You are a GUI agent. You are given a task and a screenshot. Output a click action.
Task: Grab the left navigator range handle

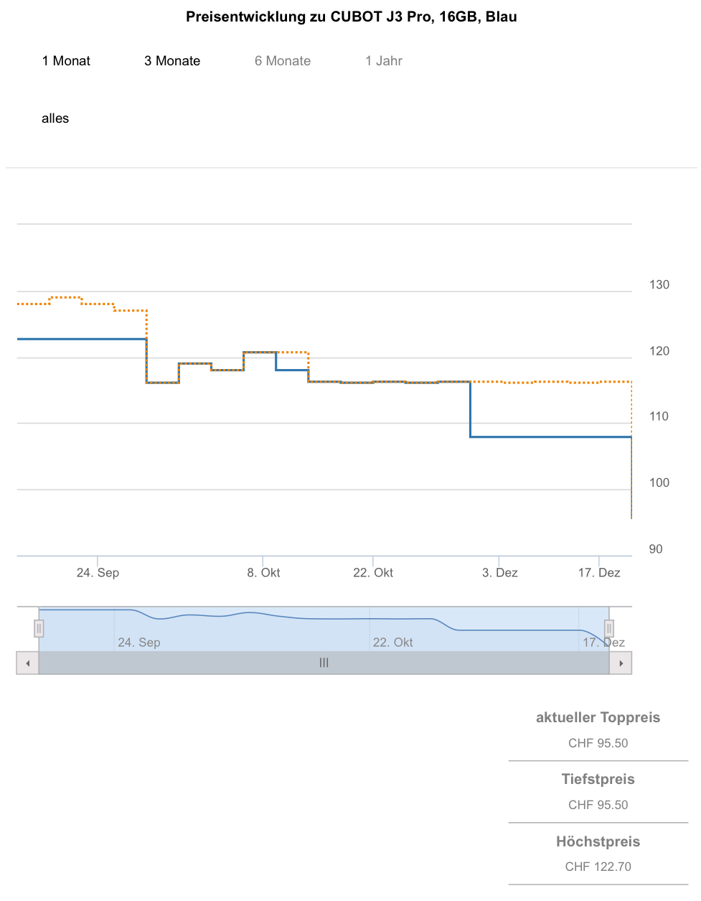[x=39, y=629]
